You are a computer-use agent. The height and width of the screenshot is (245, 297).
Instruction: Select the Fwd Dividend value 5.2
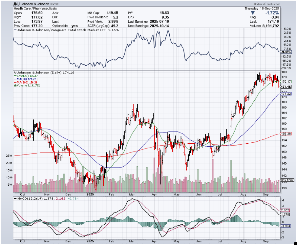[116, 17]
